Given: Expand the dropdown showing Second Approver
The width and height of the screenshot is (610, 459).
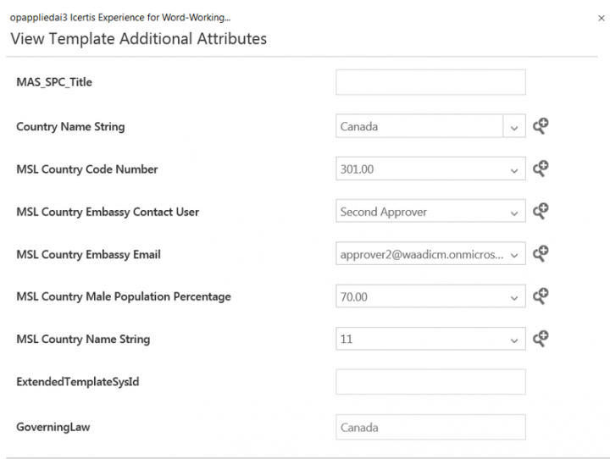Looking at the screenshot, I should point(513,212).
